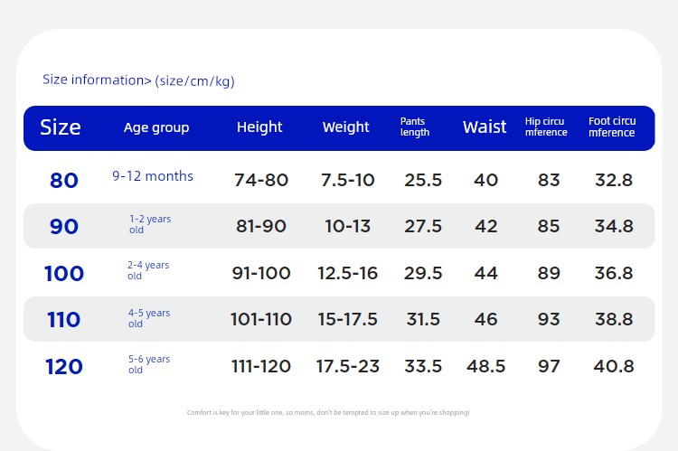
Task: Click the Size column header
Action: click(x=60, y=127)
